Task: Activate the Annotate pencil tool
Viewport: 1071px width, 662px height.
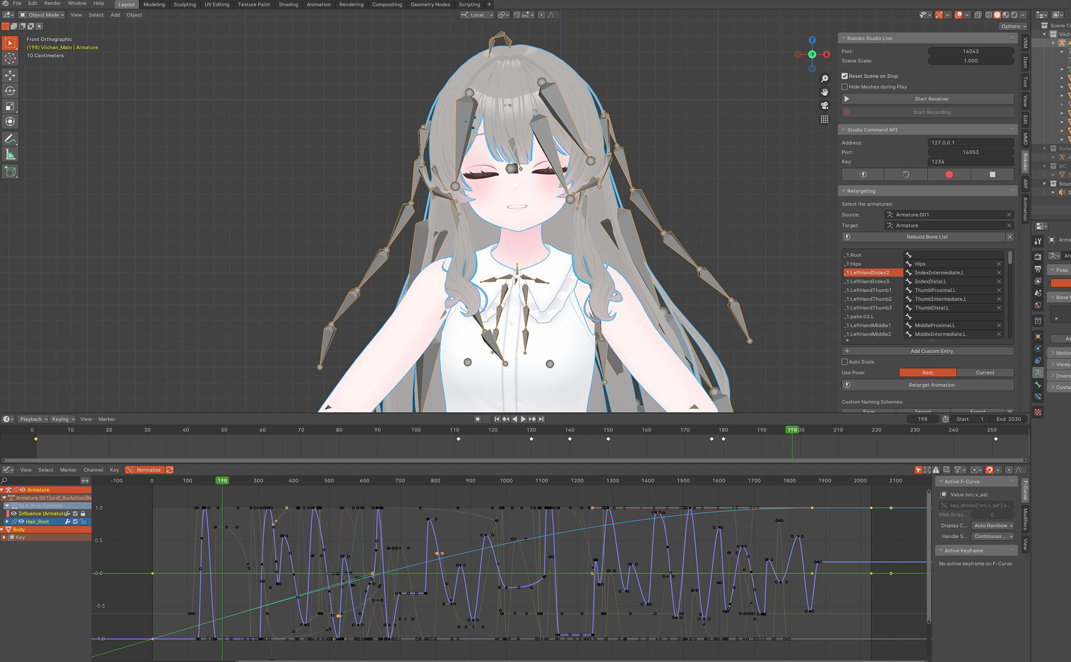Action: click(10, 139)
